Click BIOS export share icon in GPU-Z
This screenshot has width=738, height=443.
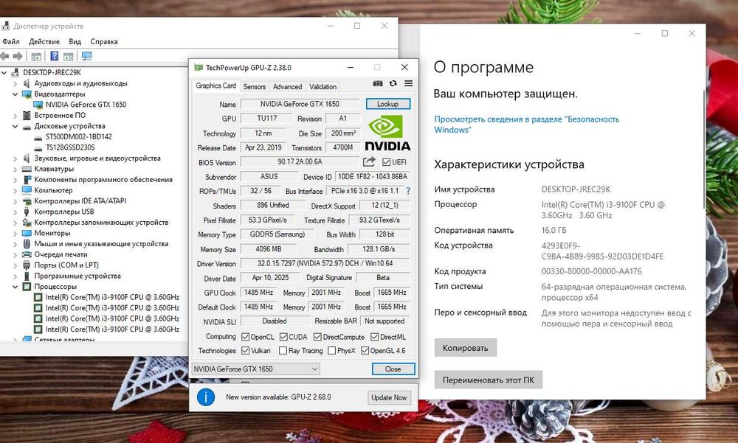tap(369, 161)
